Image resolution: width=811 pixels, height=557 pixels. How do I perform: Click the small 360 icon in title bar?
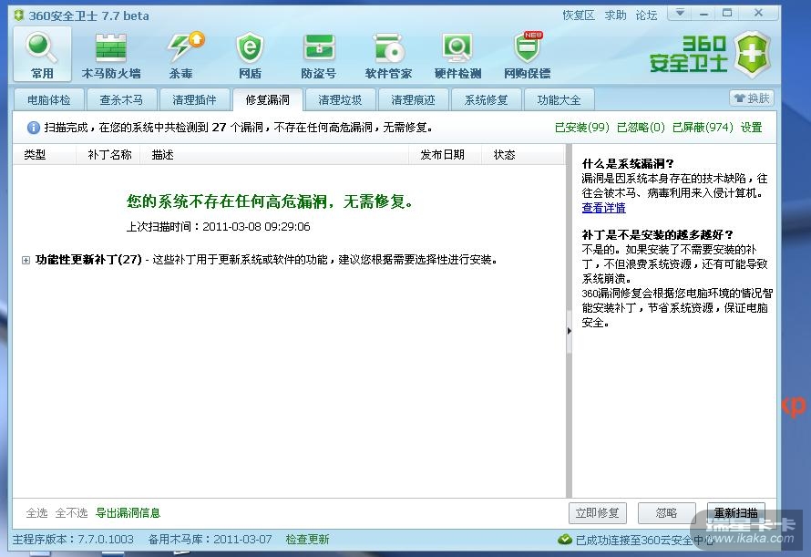click(19, 15)
